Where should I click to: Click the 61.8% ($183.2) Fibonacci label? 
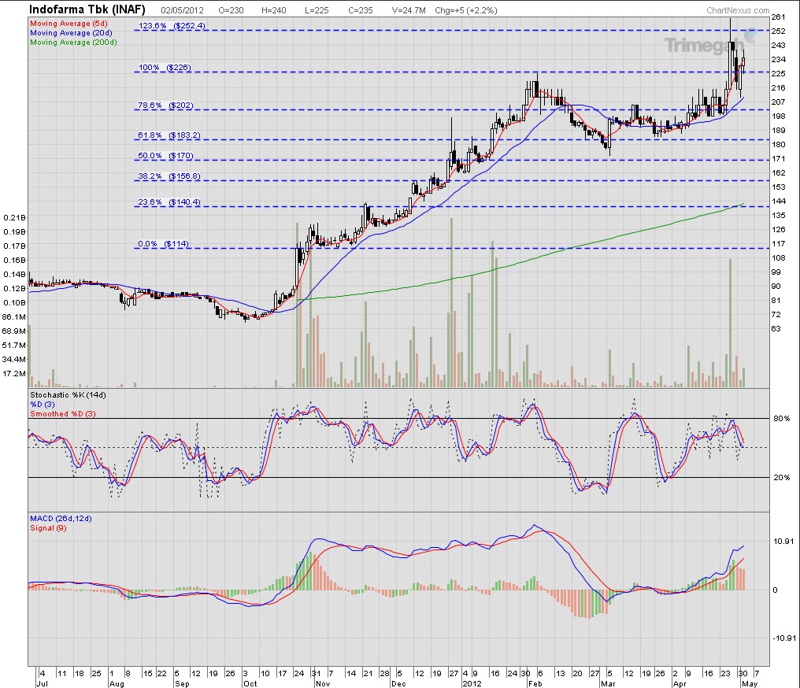coord(169,135)
